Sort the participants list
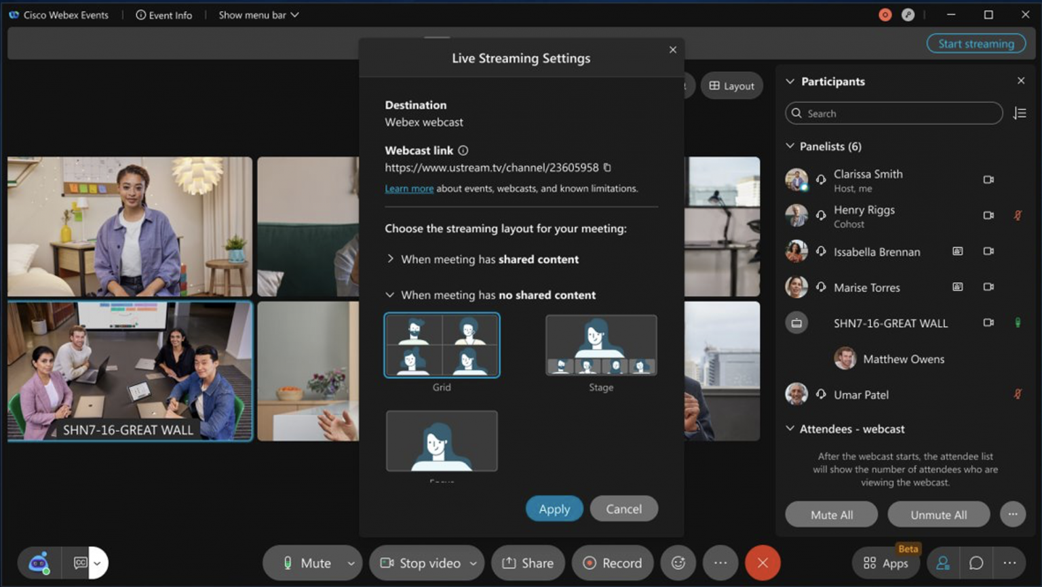The image size is (1042, 587). tap(1020, 113)
